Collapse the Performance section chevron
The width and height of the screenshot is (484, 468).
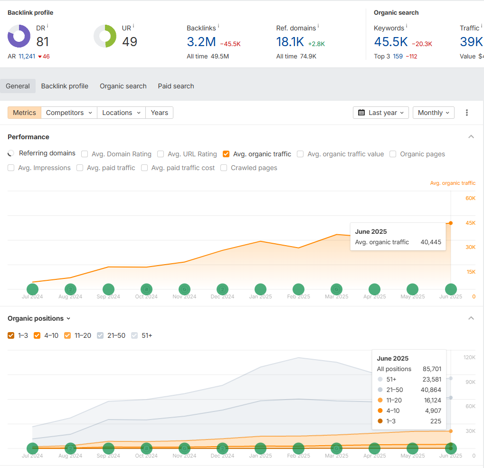pyautogui.click(x=471, y=137)
